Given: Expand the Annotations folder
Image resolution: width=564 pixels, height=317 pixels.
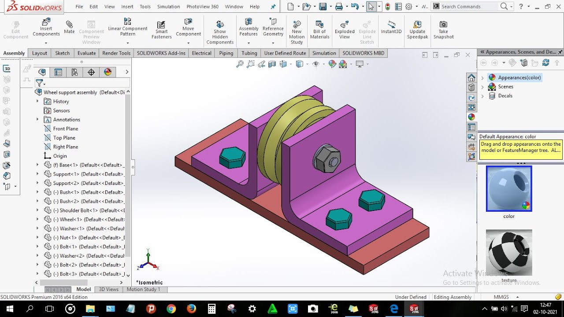Looking at the screenshot, I should point(37,119).
